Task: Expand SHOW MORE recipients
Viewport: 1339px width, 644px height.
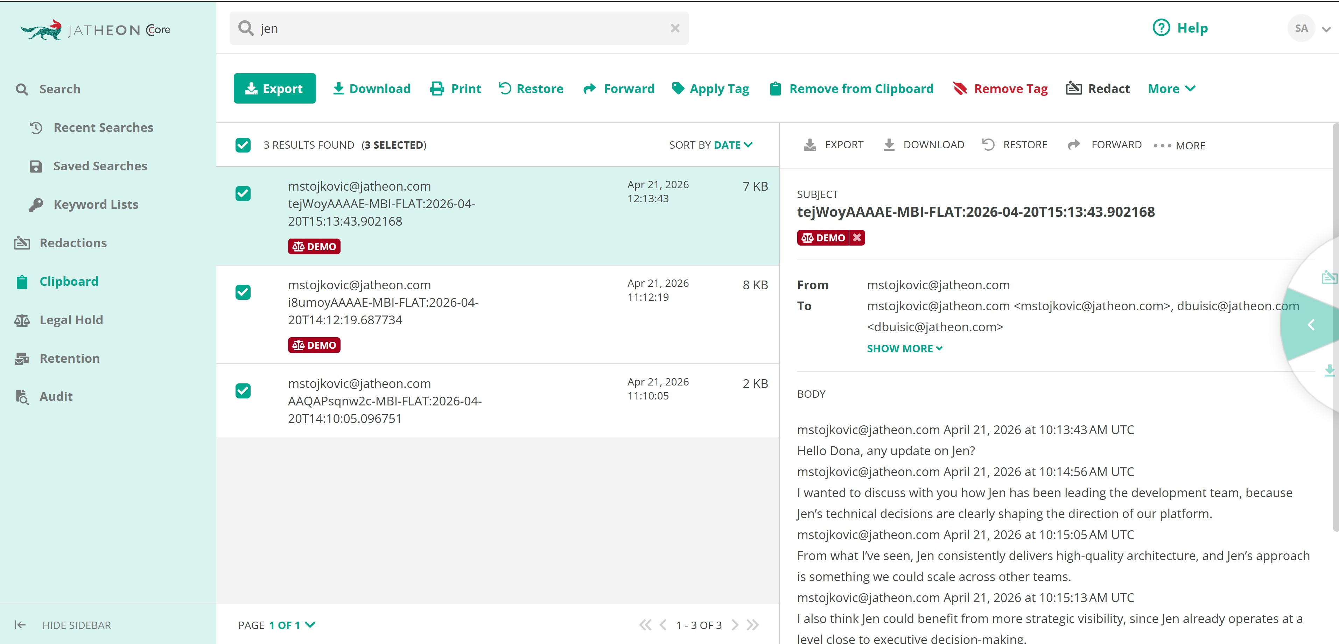Action: (x=904, y=348)
